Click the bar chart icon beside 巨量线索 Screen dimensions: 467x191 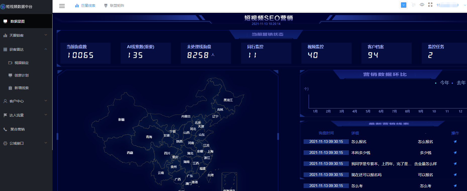tap(77, 6)
